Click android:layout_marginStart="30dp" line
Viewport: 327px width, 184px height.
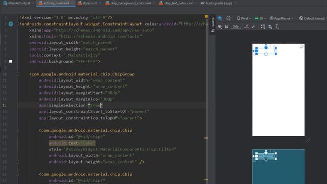(79, 93)
